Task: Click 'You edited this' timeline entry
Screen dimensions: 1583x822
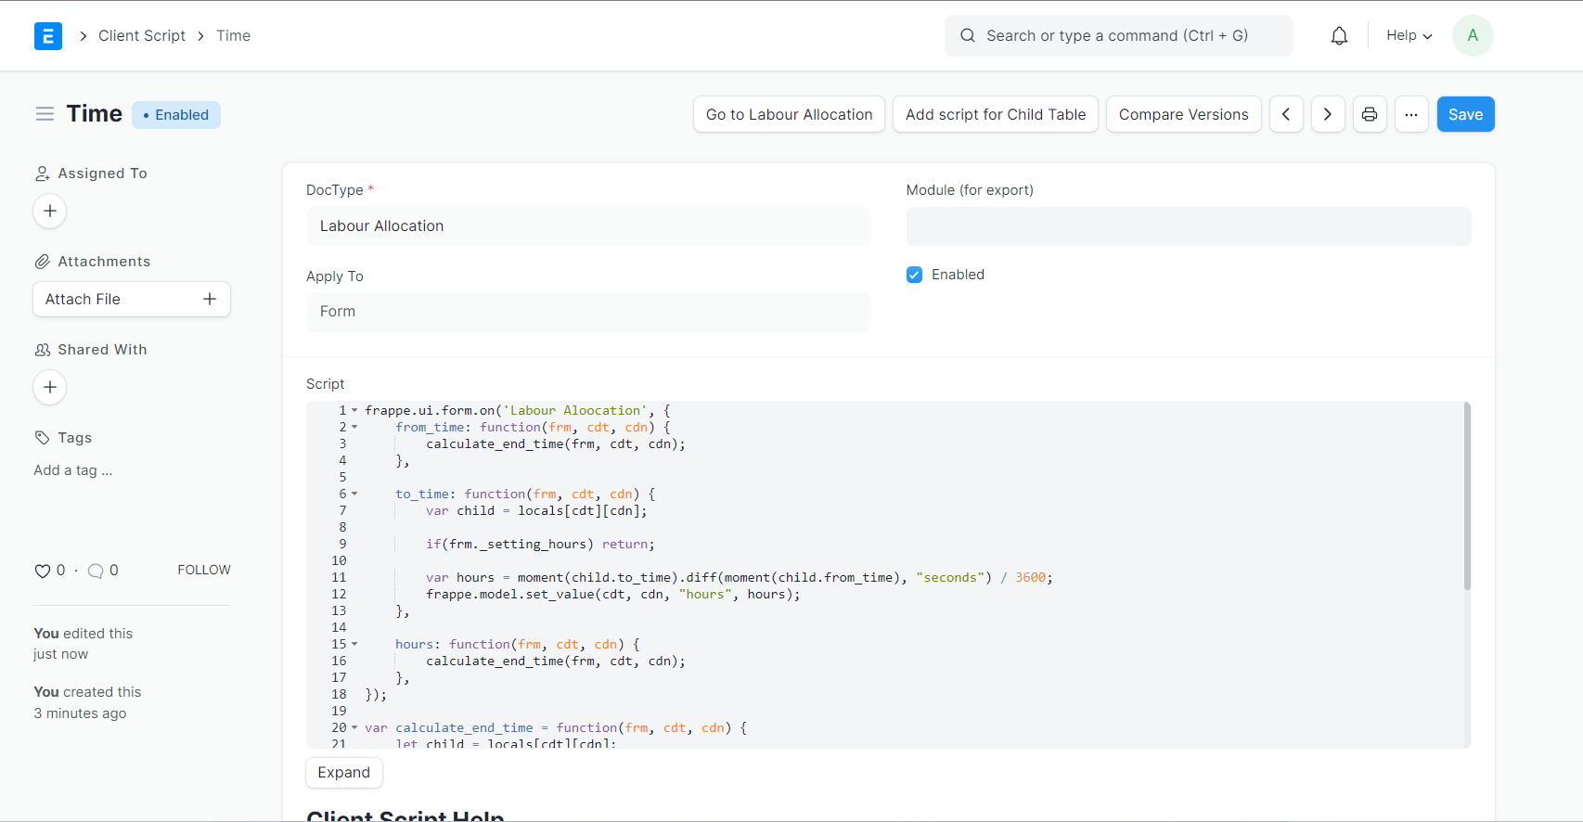Action: pyautogui.click(x=84, y=643)
